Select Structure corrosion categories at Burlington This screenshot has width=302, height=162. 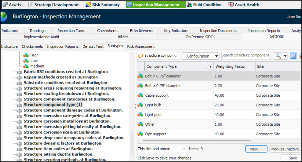pyautogui.click(x=67, y=116)
